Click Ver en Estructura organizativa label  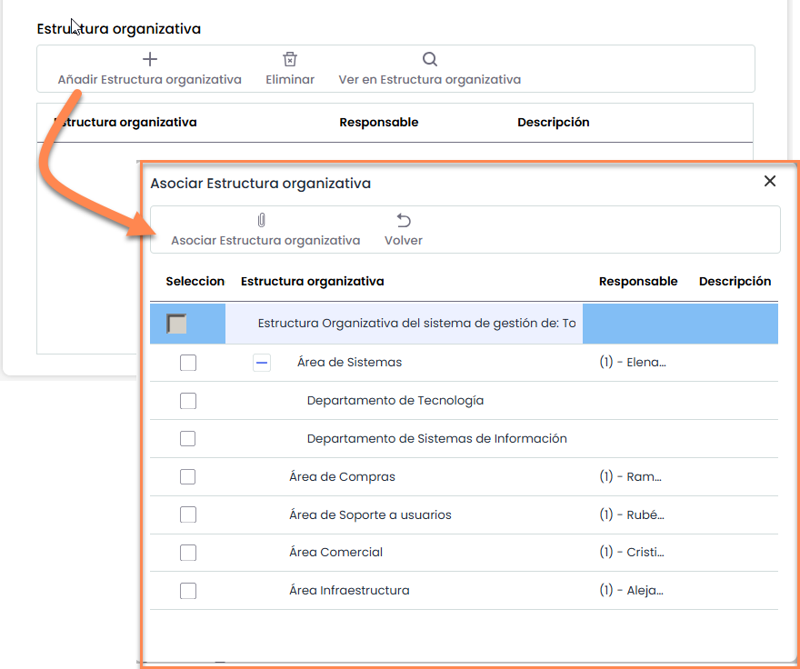(430, 80)
